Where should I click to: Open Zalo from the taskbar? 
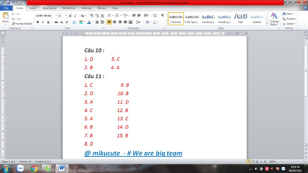(20, 168)
